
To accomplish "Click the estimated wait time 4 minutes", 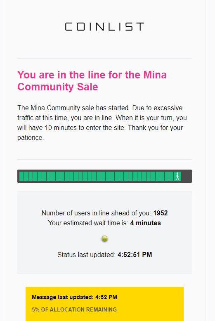I will [x=146, y=223].
